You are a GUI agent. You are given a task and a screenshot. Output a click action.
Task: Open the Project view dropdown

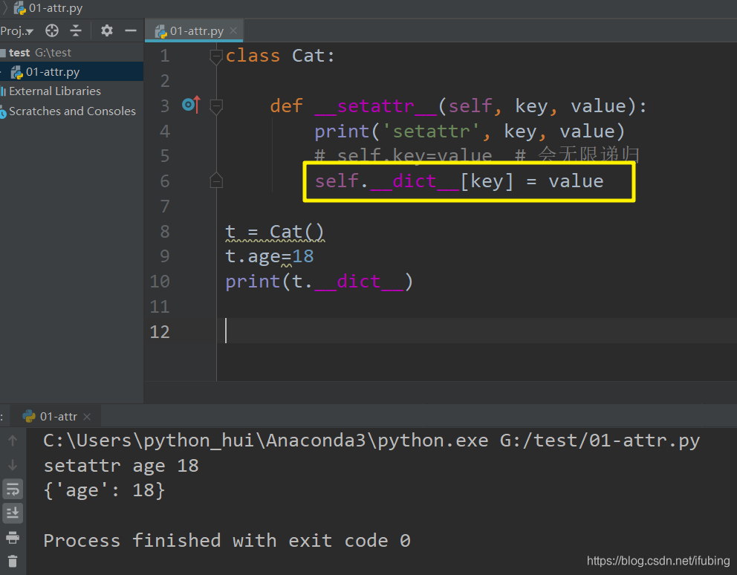point(17,31)
